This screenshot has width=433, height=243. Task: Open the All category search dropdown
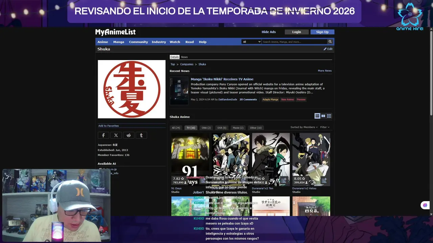tap(251, 42)
